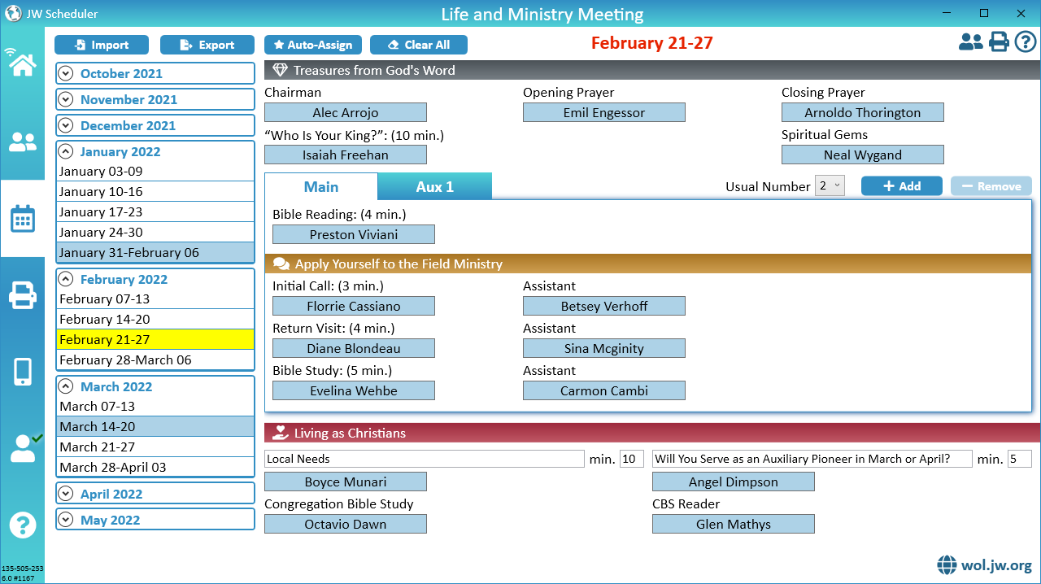This screenshot has width=1041, height=584.
Task: Open the Persons sidebar icon
Action: [23, 142]
